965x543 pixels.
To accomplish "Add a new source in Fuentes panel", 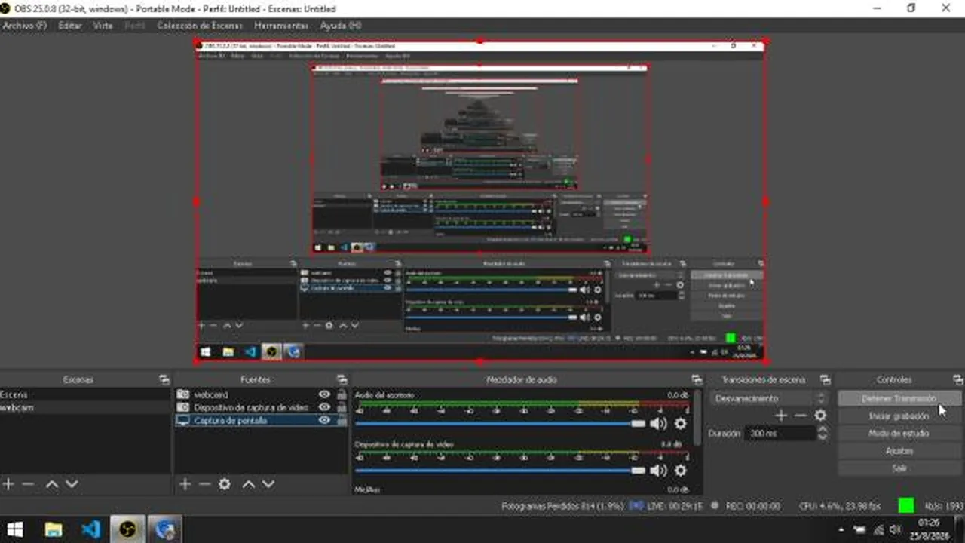I will [185, 484].
